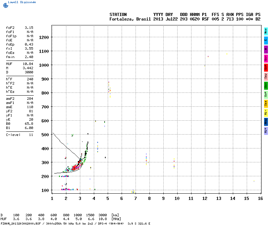278x226 pixels.
Task: Click the year 2013 in header
Action: (x=158, y=19)
